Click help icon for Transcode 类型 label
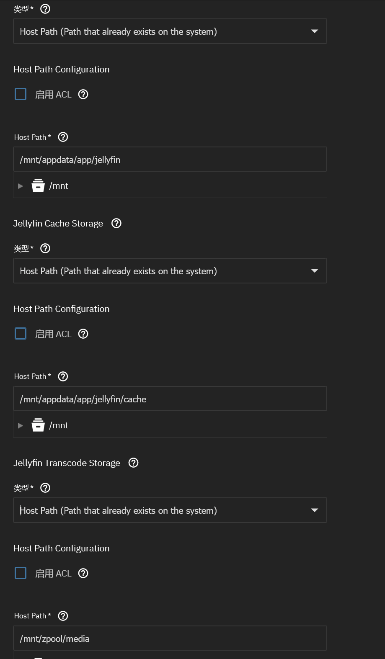The height and width of the screenshot is (659, 385). click(45, 488)
